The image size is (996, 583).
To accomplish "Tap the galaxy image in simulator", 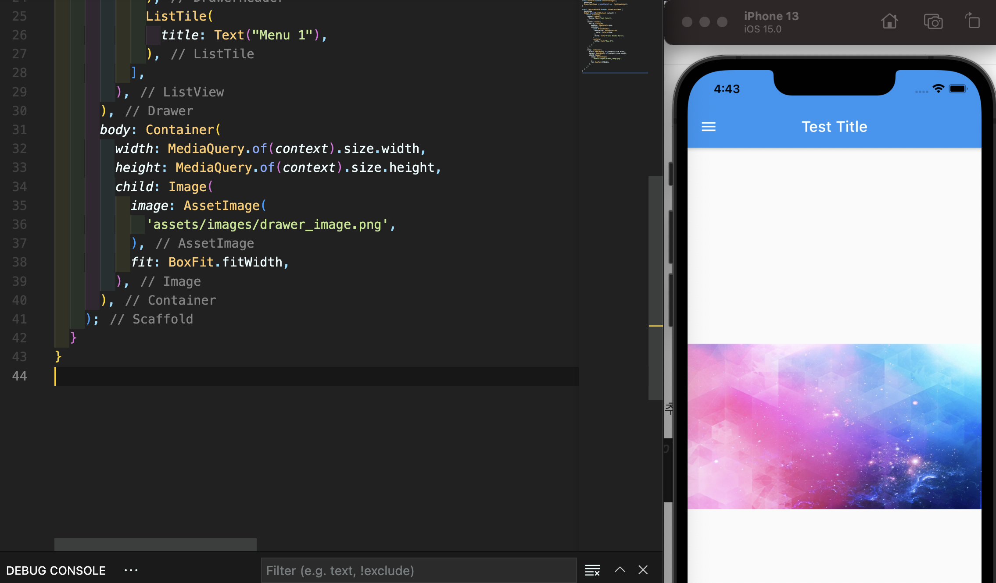I will (834, 426).
